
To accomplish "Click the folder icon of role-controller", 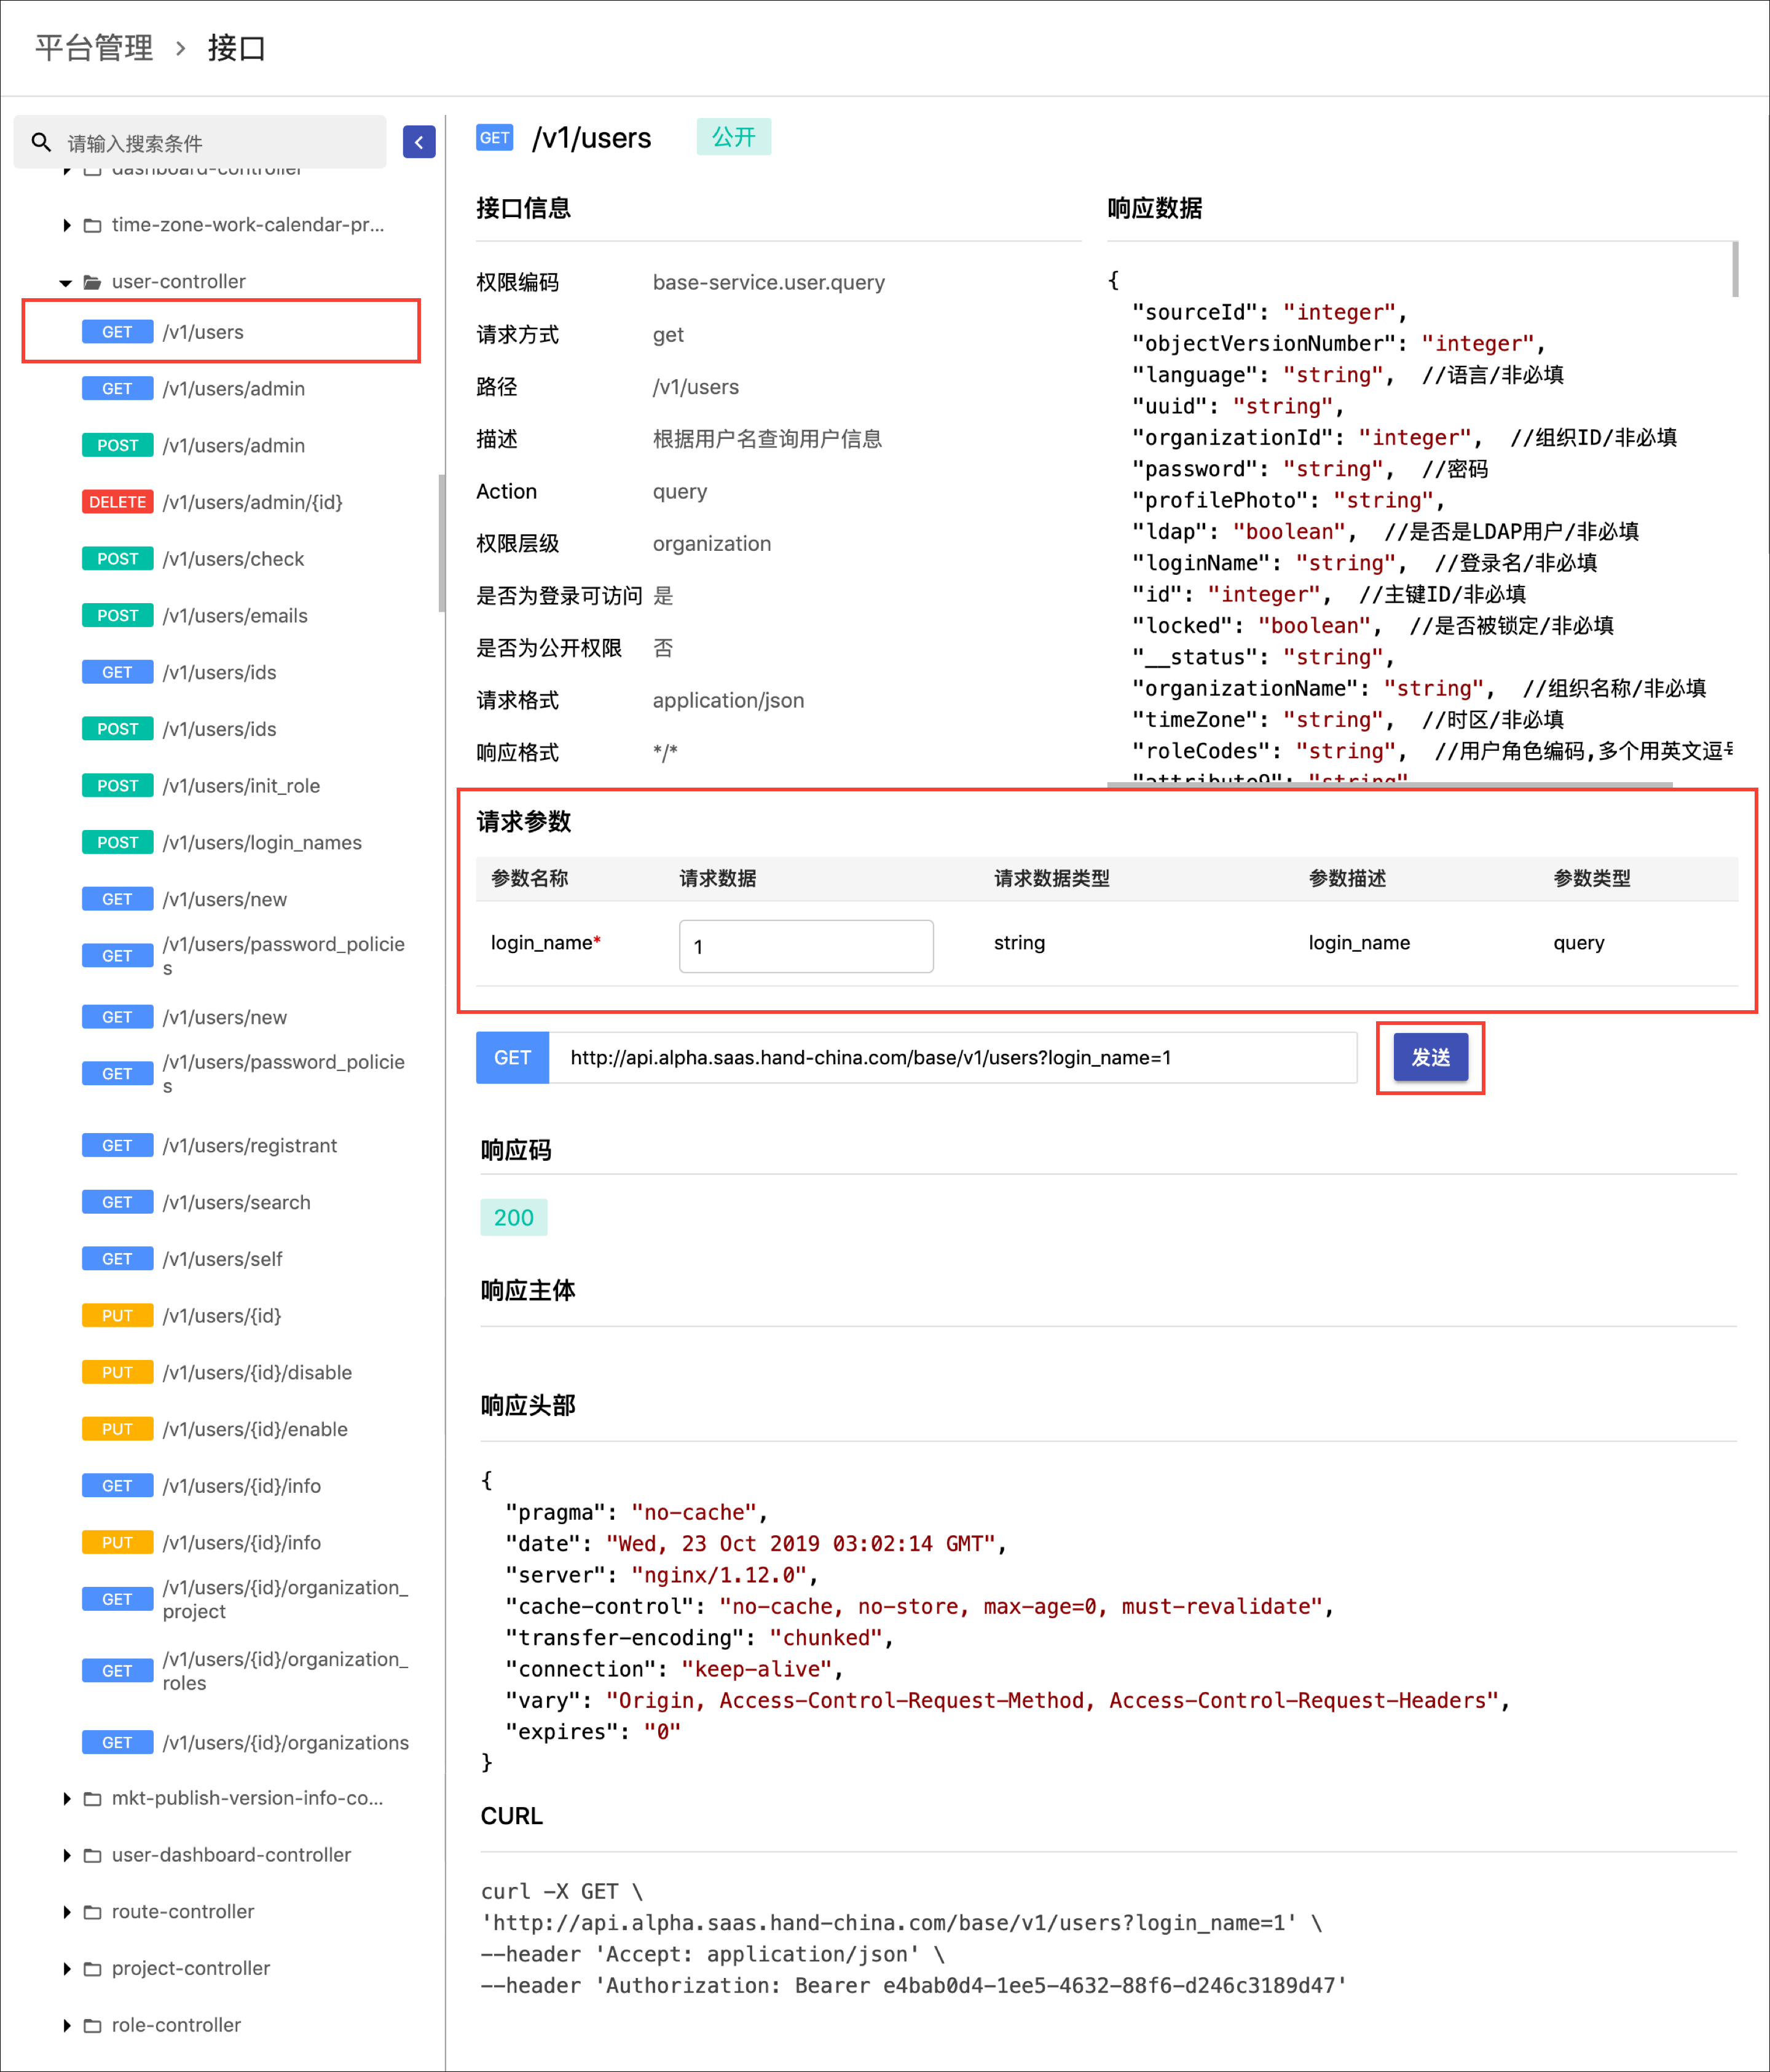I will 92,2025.
